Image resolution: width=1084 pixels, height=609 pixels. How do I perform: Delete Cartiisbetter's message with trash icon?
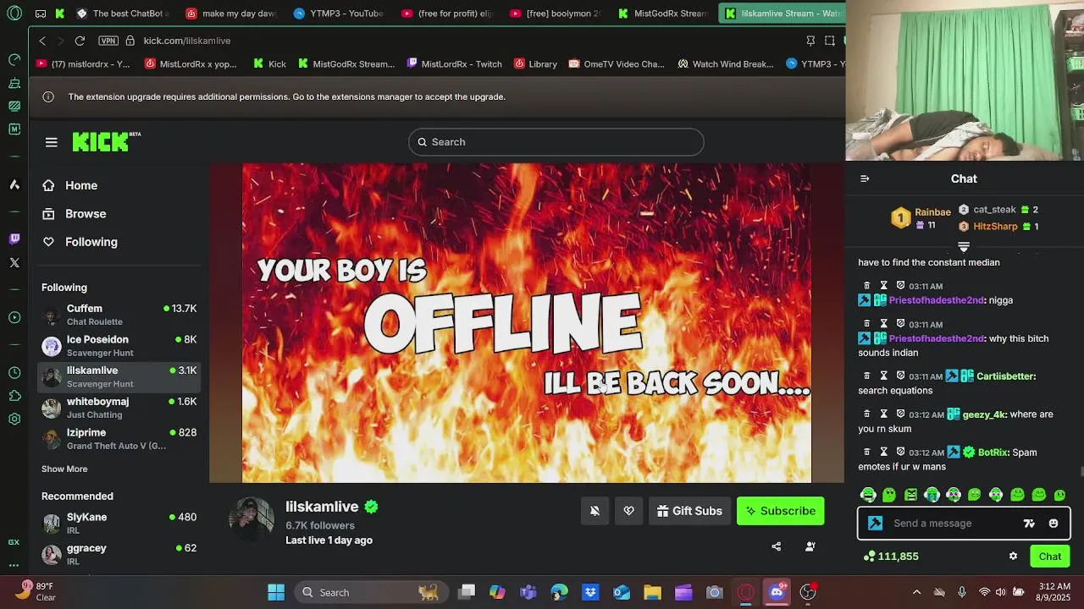(x=866, y=376)
